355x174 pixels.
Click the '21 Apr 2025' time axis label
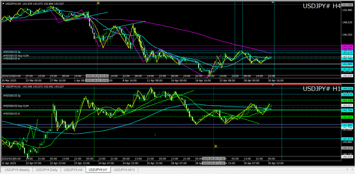click(8, 163)
